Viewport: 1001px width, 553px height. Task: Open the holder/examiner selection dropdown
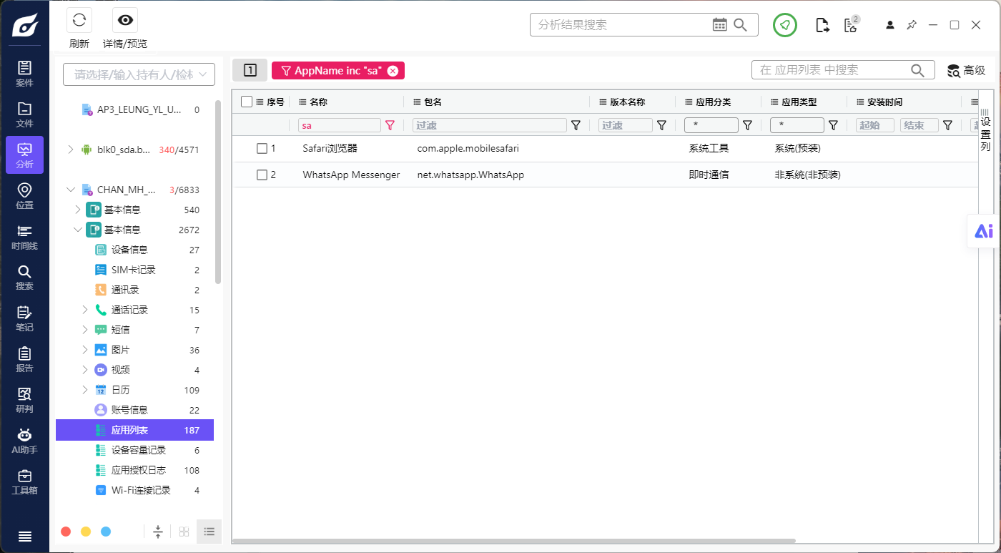(x=139, y=74)
